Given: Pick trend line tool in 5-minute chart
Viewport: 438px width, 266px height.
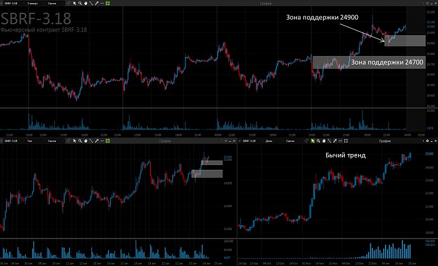Looking at the screenshot, I should 91,4.
